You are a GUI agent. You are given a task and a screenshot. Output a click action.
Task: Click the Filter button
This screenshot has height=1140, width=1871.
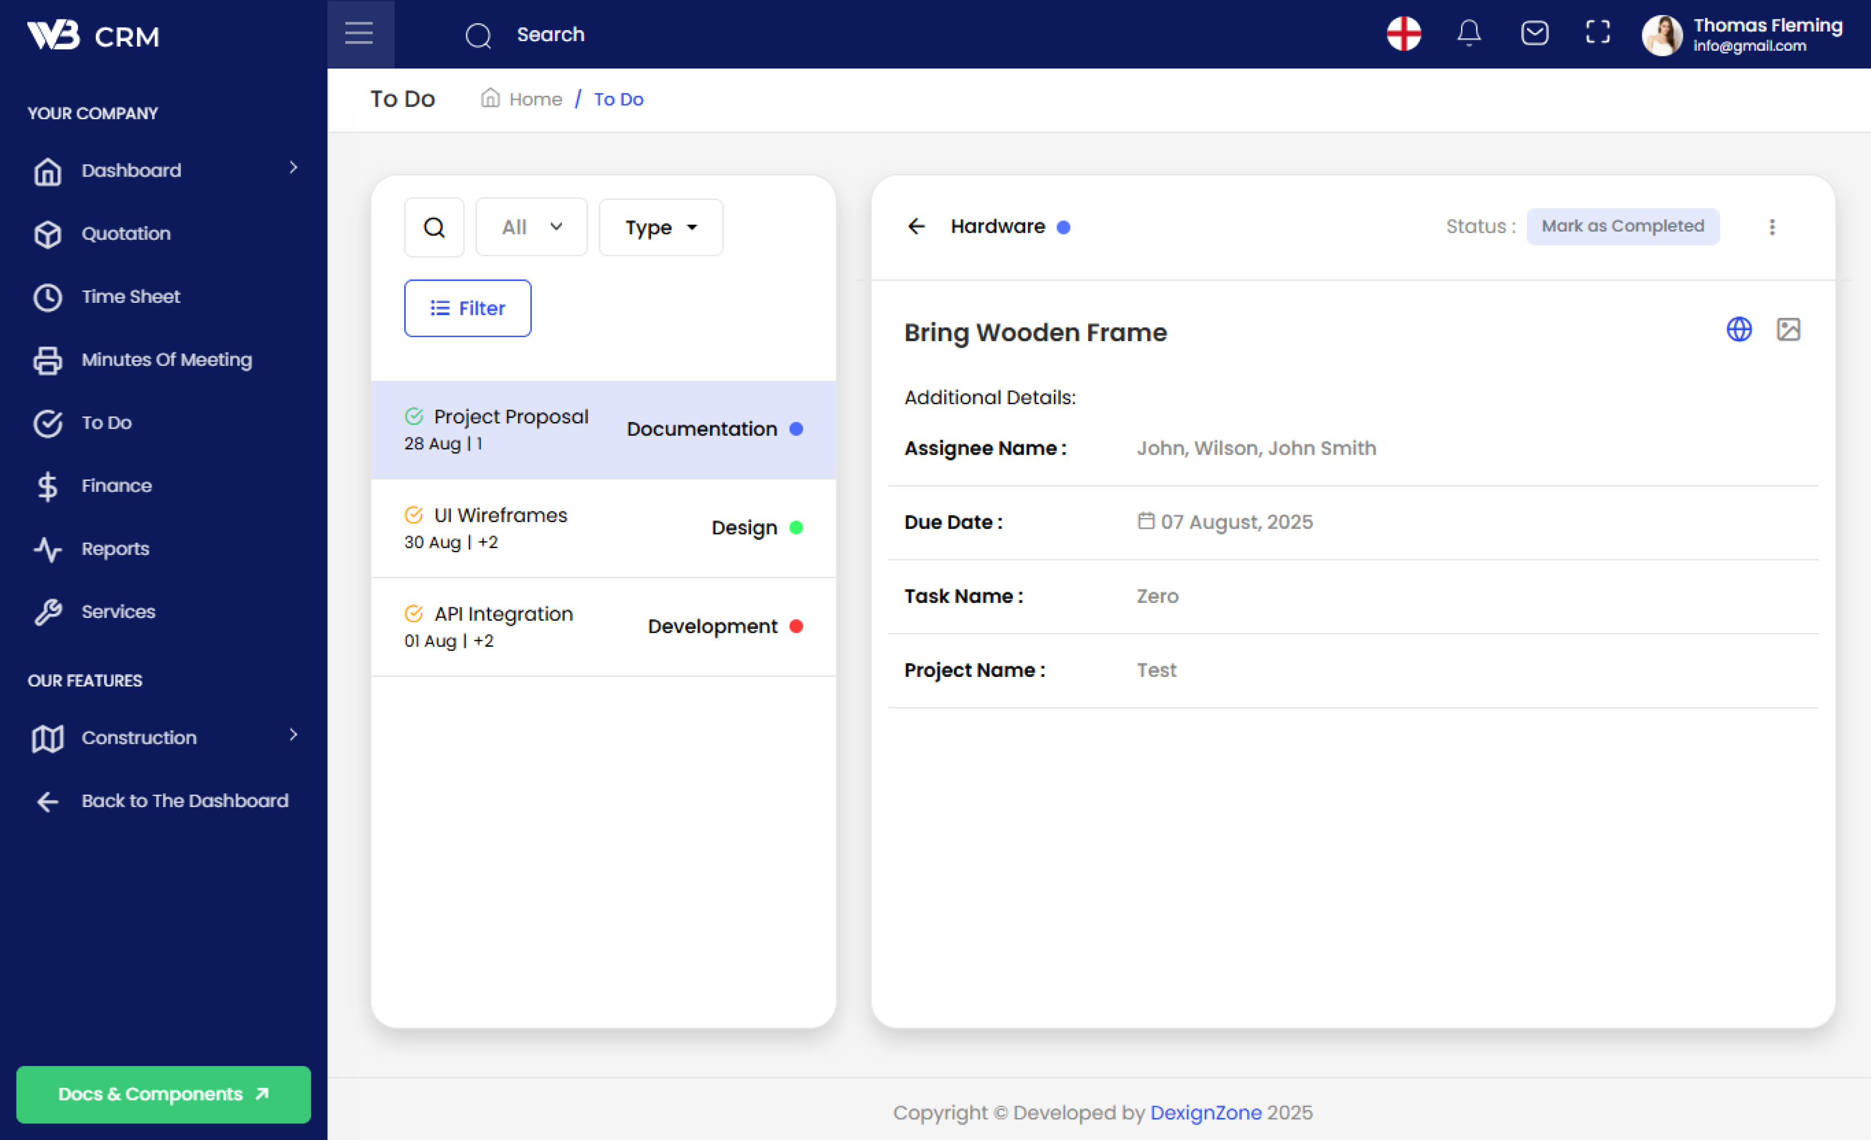(x=467, y=308)
